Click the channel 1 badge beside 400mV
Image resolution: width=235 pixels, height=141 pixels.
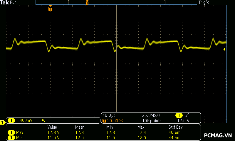pyautogui.click(x=11, y=120)
